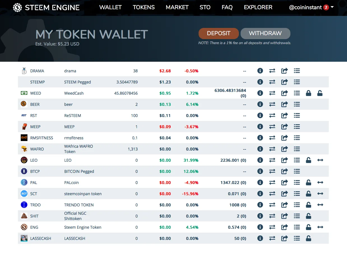This screenshot has height=253, width=347.
Task: Click open lock icon in SHIT row
Action: coord(308,216)
